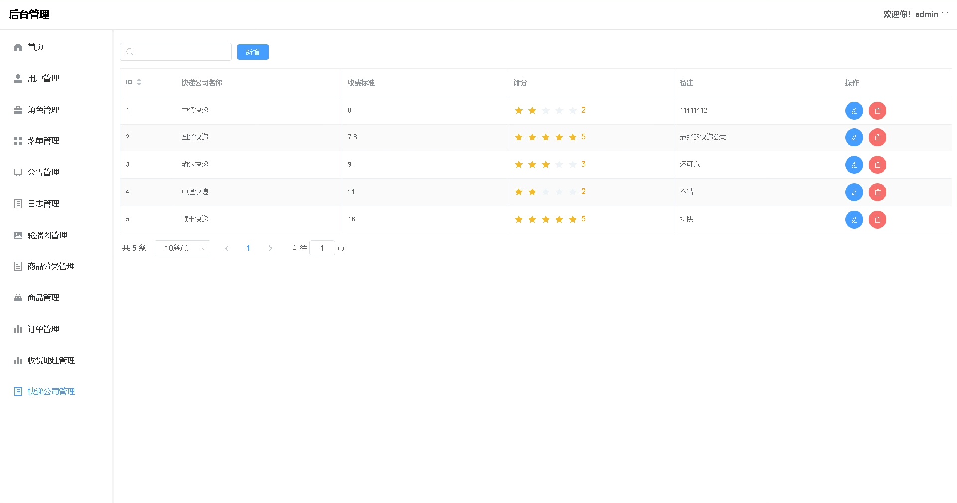
Task: Click the fifth star in row 3 rating
Action: click(573, 165)
